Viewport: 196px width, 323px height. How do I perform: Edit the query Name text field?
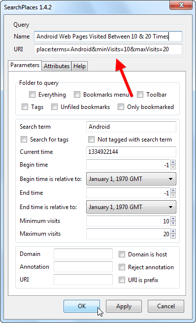(x=108, y=36)
